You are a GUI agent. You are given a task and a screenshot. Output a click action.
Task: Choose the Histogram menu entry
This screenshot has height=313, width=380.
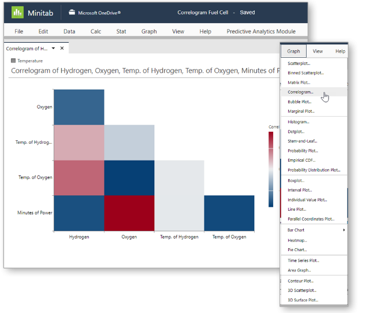pyautogui.click(x=299, y=122)
